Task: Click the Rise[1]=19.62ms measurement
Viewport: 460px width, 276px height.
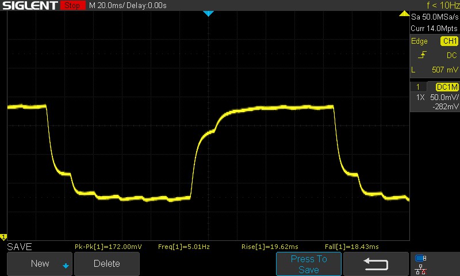Action: [270, 247]
